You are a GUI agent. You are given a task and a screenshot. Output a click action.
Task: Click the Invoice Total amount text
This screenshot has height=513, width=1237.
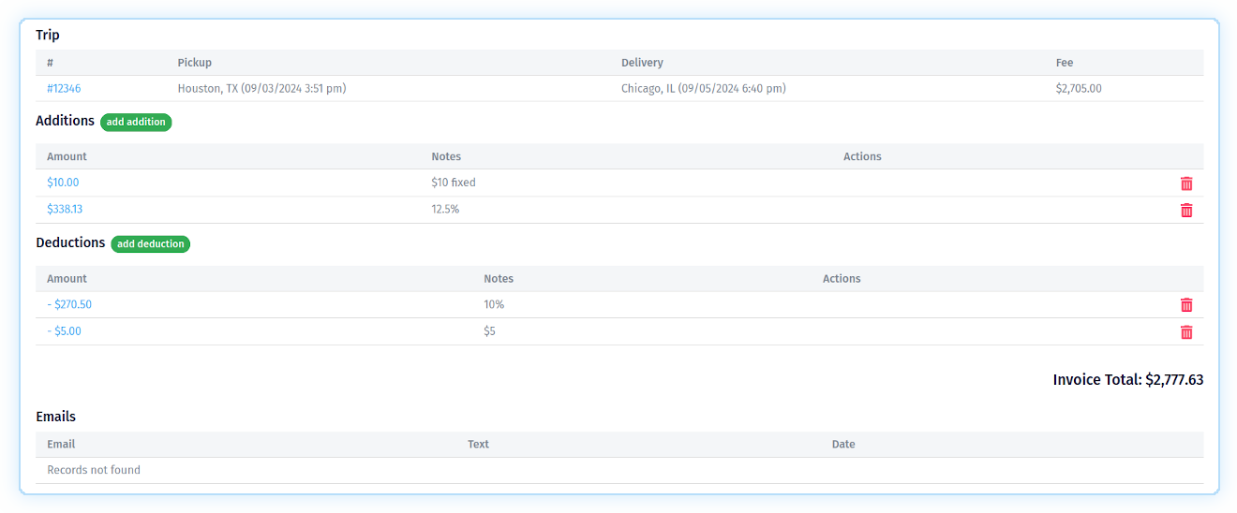[x=1127, y=380]
